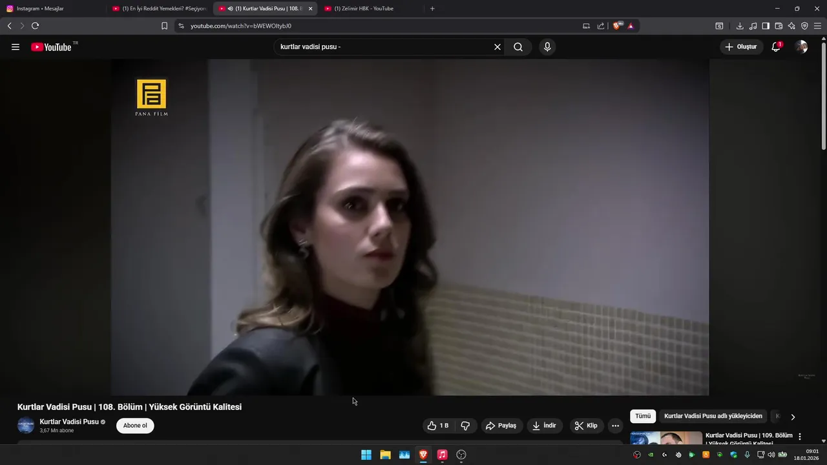Open Kurtlar Vadisi Pusu channel name

(x=69, y=422)
